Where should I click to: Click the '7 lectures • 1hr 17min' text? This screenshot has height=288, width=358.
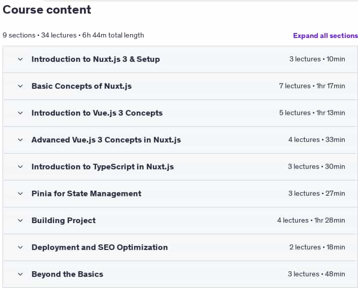coord(312,86)
